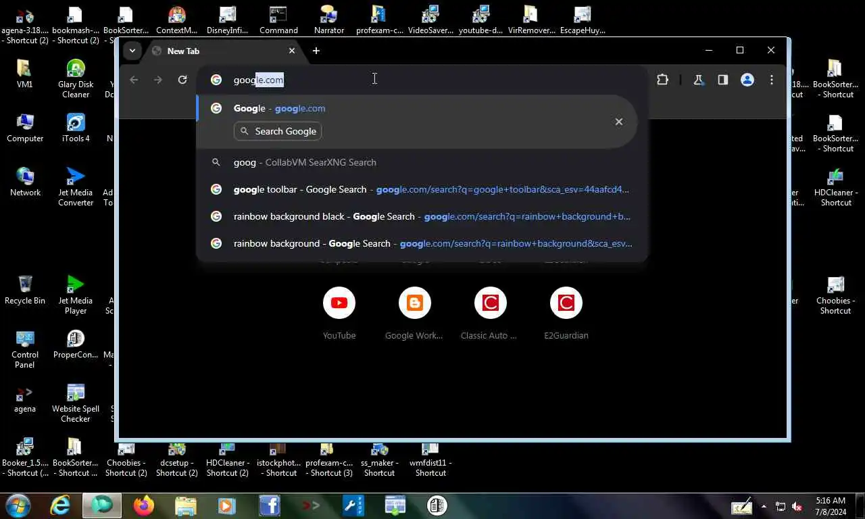Open the Windows Start menu orb
The height and width of the screenshot is (519, 865).
[18, 505]
